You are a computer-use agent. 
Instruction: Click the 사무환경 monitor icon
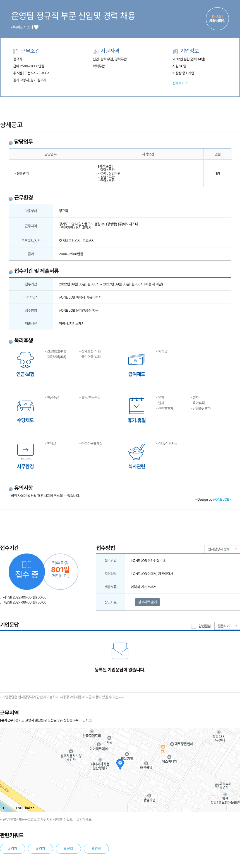(25, 451)
